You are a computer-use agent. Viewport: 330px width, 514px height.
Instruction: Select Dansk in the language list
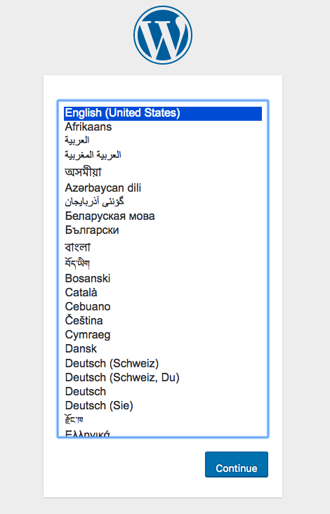pos(163,349)
